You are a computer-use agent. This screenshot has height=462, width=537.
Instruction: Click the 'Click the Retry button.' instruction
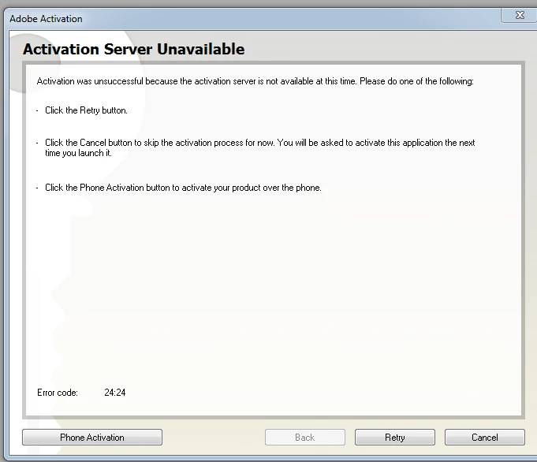click(x=86, y=110)
